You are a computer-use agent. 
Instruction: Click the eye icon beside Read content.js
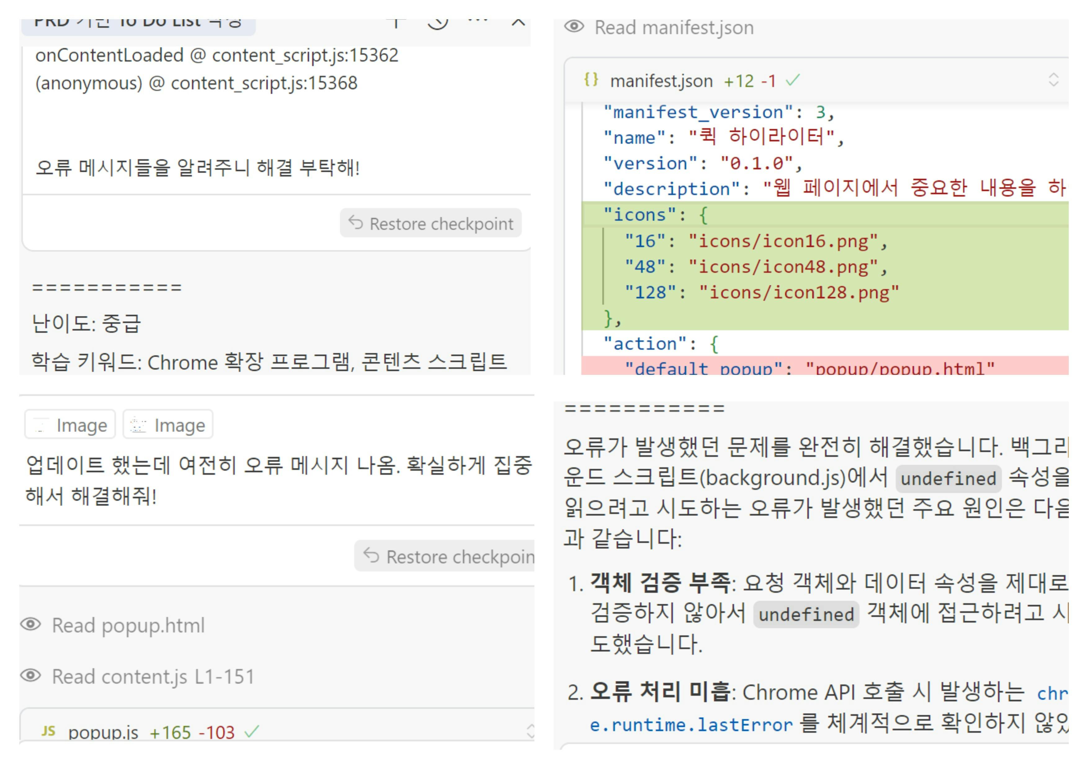click(31, 676)
